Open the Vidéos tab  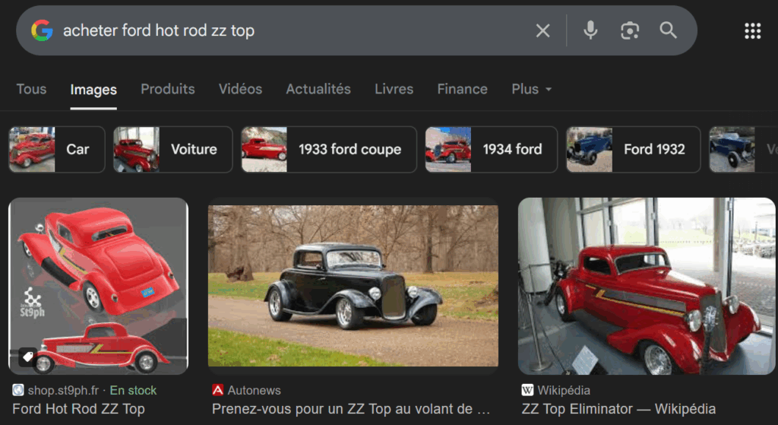tap(240, 89)
